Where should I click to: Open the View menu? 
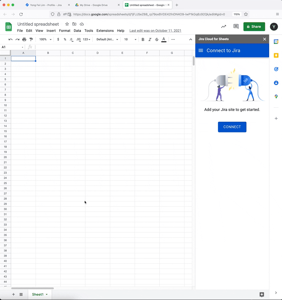point(39,31)
